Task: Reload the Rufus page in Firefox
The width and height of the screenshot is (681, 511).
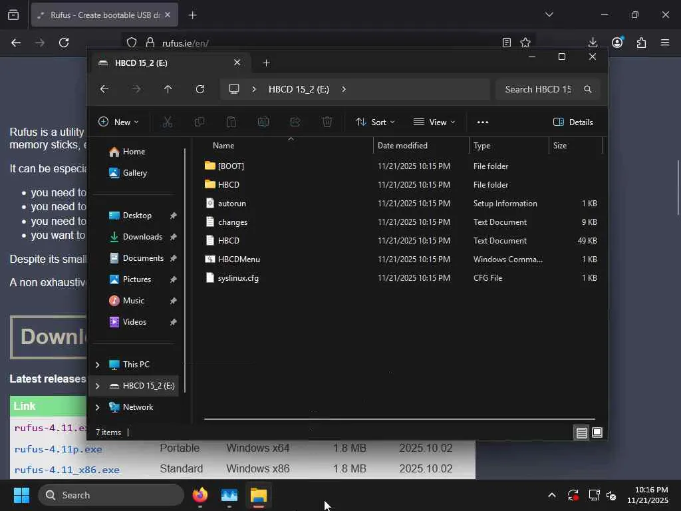Action: 64,43
